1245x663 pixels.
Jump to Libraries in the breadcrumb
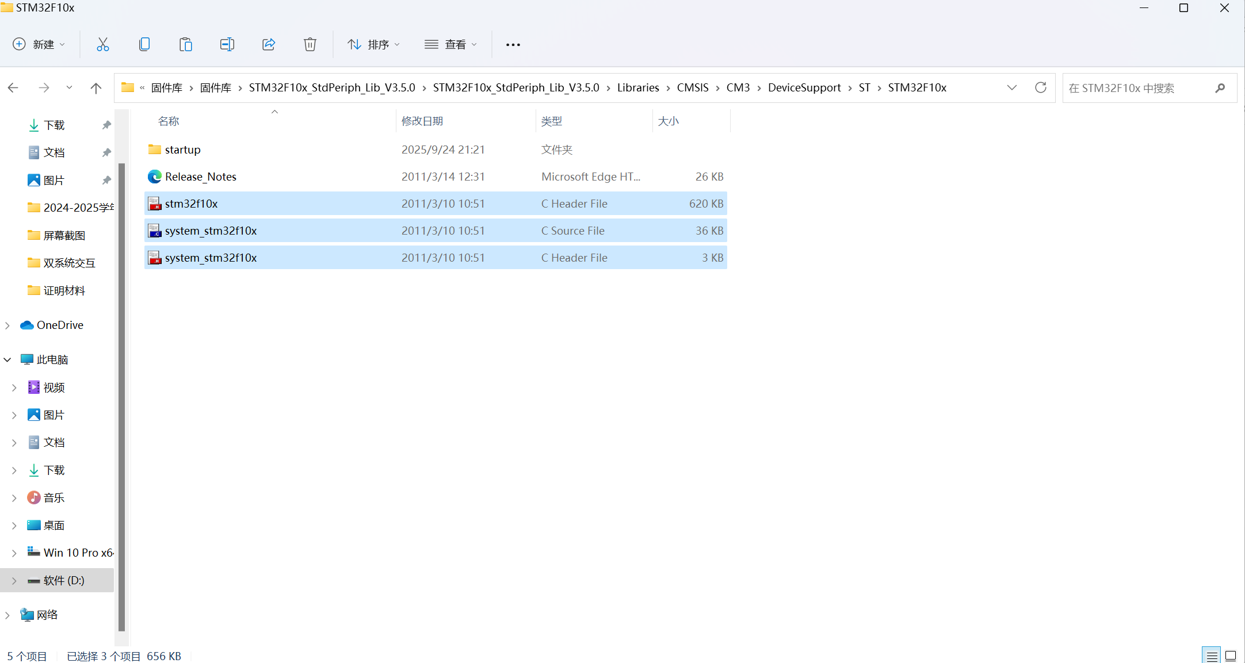[638, 87]
